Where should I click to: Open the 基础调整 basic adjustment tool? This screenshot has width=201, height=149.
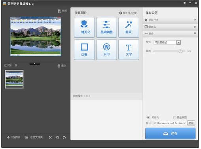coord(106,27)
